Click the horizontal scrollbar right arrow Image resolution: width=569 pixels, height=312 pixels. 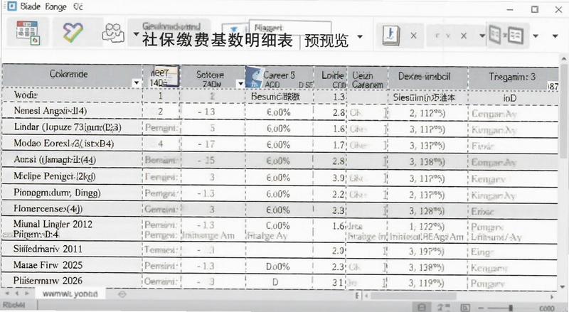552,296
